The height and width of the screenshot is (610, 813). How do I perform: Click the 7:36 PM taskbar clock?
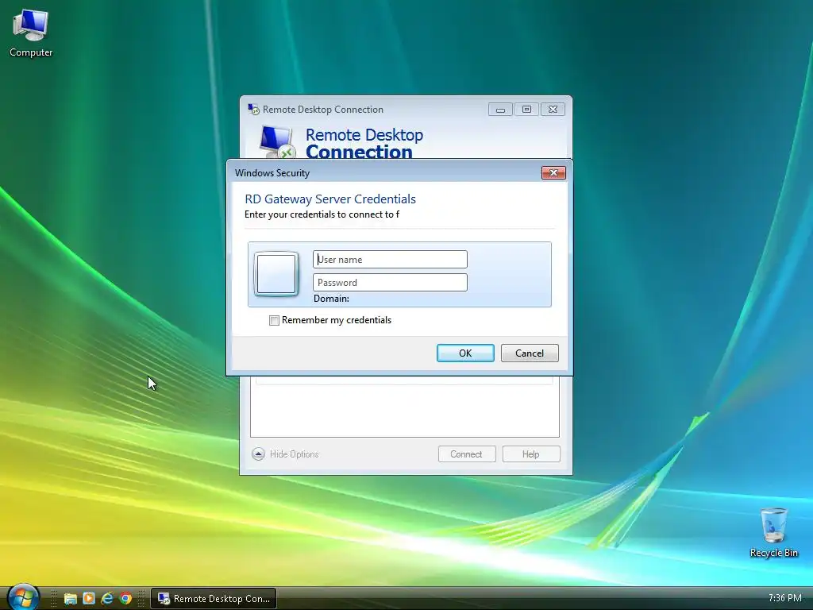785,598
